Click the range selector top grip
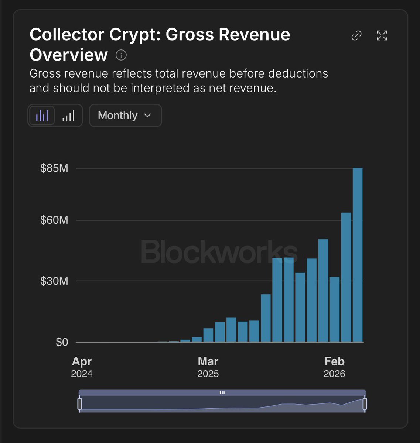This screenshot has width=420, height=443. [x=222, y=393]
